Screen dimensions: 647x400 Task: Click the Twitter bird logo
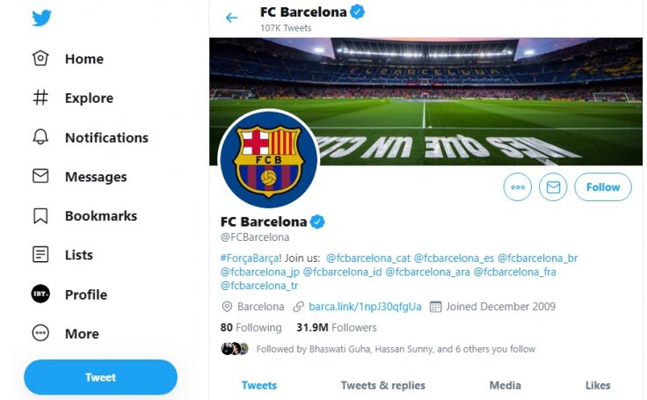pos(41,18)
